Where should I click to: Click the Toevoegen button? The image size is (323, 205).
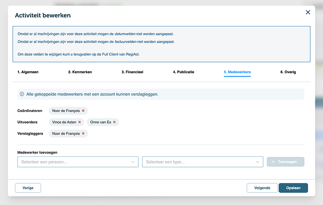[x=285, y=162]
